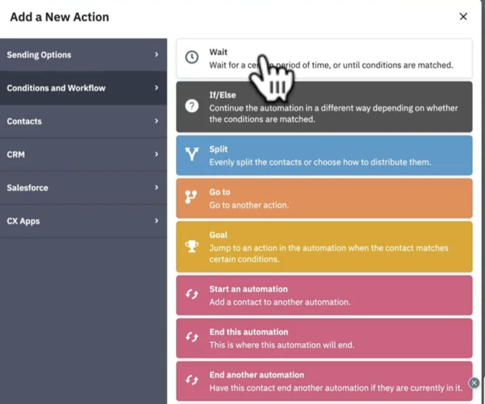Select the Contacts category label
The width and height of the screenshot is (485, 404).
tap(24, 121)
